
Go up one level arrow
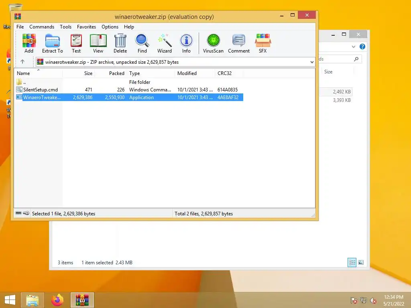click(22, 62)
